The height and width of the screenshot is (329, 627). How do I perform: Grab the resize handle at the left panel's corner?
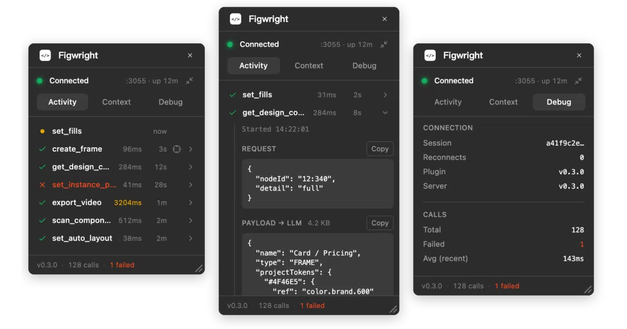[199, 268]
